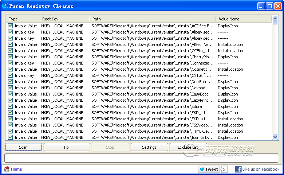Click InstallLocation value in CCFile_is1 row
Screen dimensions: 284x175
[x=230, y=51]
